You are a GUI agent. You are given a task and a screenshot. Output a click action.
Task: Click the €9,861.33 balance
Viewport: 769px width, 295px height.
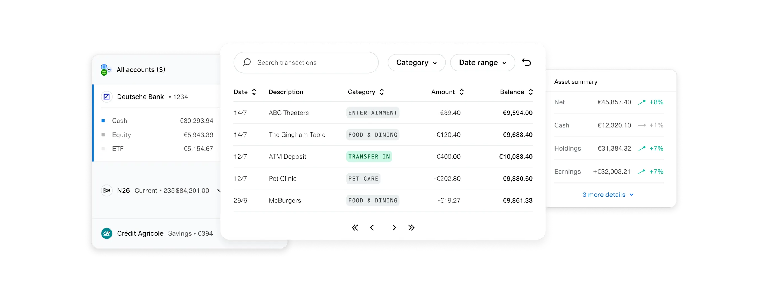pyautogui.click(x=517, y=201)
